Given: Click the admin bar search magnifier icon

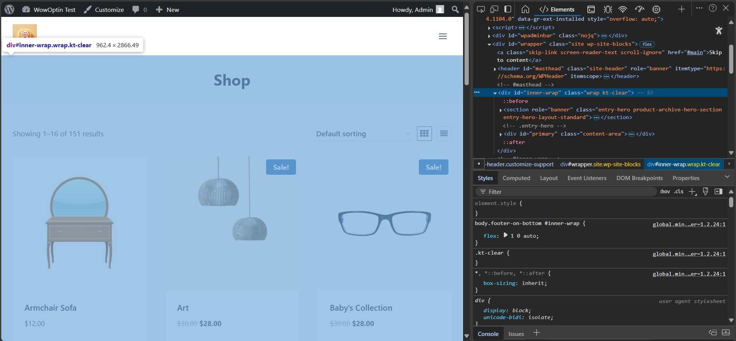Looking at the screenshot, I should point(455,9).
